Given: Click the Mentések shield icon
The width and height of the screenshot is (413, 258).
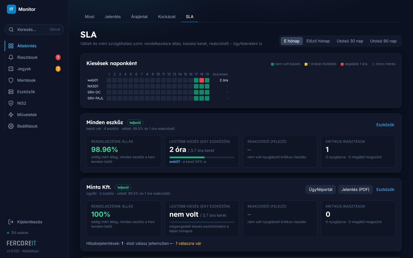Looking at the screenshot, I should [11, 80].
